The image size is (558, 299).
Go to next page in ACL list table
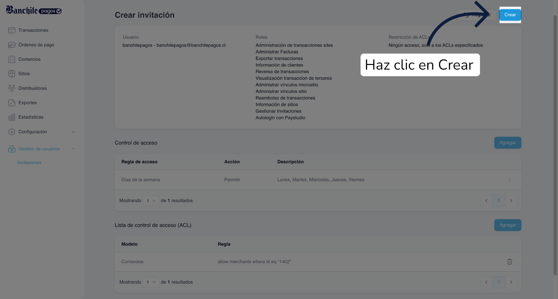click(511, 282)
